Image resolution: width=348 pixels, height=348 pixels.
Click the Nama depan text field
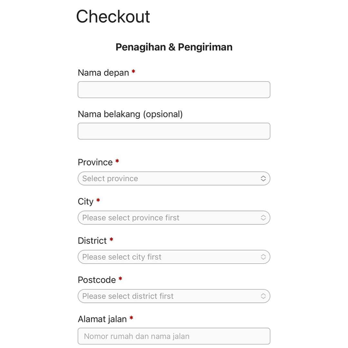tap(174, 90)
